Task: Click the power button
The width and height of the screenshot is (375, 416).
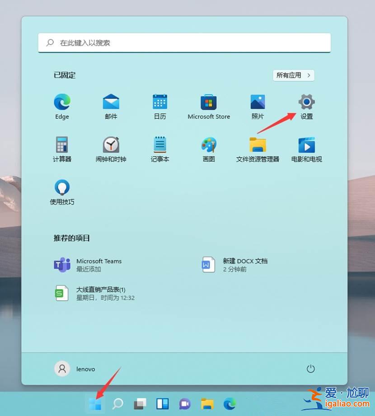Action: (x=310, y=369)
